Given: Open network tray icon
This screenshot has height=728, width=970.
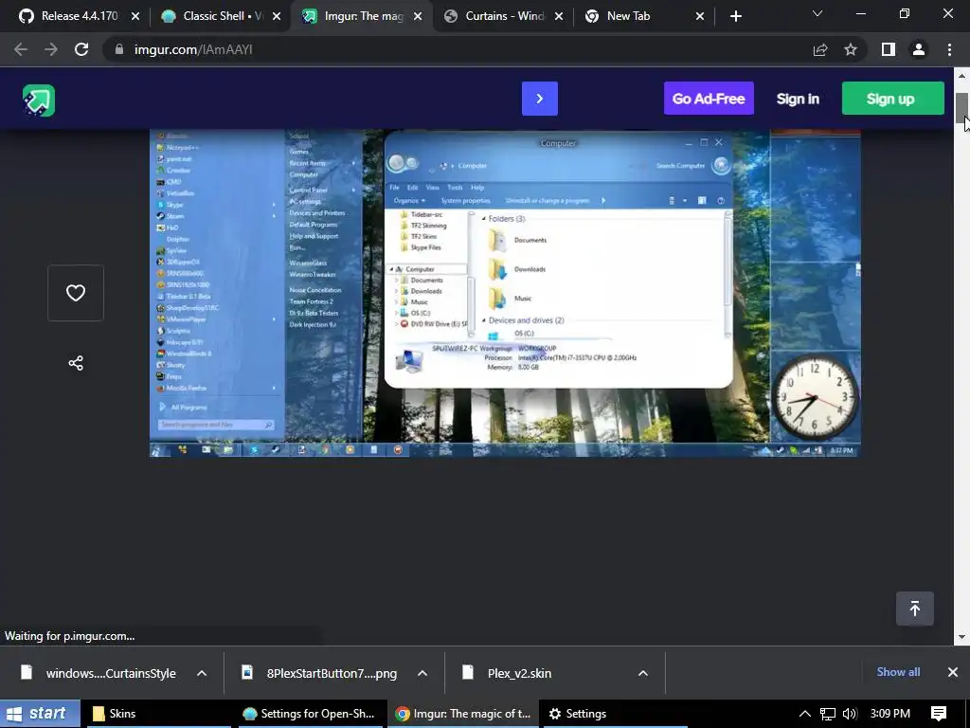Looking at the screenshot, I should 828,714.
